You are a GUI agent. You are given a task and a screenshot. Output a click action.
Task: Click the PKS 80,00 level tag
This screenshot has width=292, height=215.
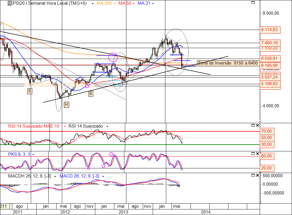267,156
